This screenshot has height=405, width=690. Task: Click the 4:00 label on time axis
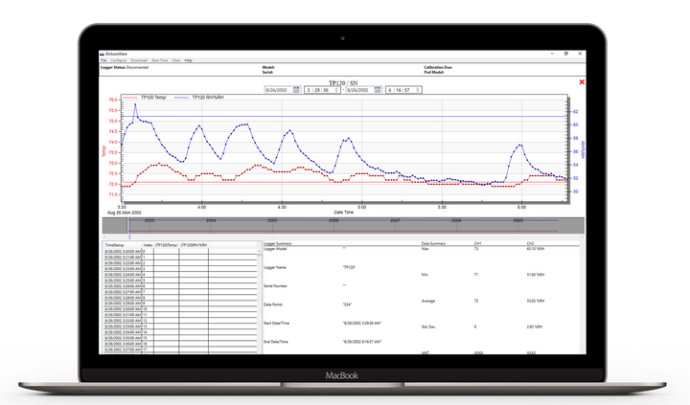point(201,207)
